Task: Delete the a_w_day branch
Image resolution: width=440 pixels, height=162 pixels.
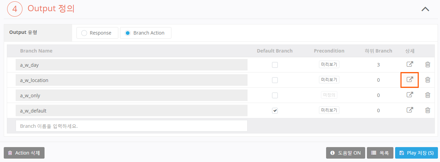Action: point(428,64)
